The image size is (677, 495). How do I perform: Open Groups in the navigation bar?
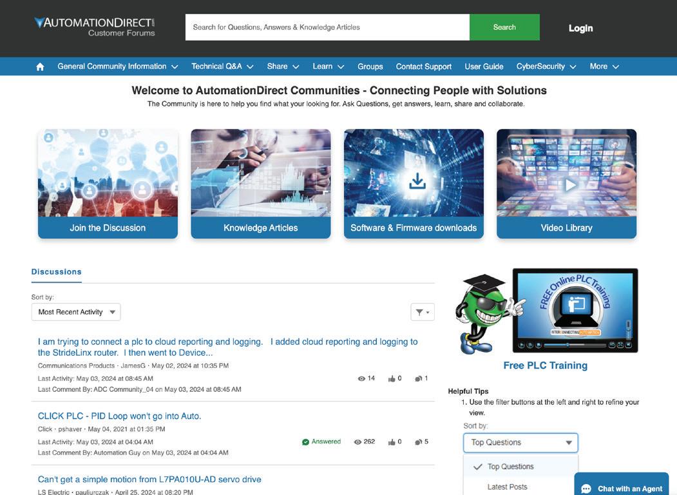370,66
